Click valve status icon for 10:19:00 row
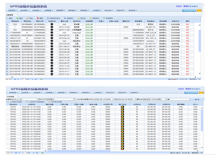The height and width of the screenshot is (155, 217). [122, 107]
